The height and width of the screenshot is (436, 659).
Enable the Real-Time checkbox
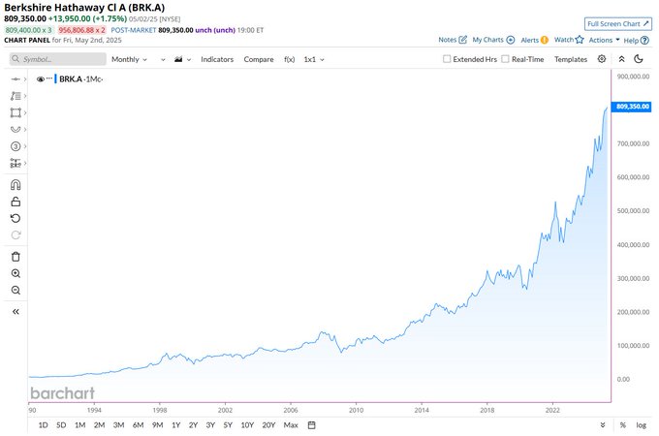point(505,59)
